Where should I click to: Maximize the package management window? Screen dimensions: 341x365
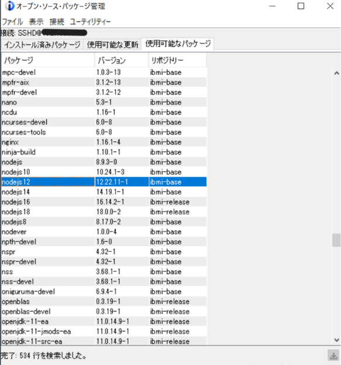pyautogui.click(x=301, y=6)
